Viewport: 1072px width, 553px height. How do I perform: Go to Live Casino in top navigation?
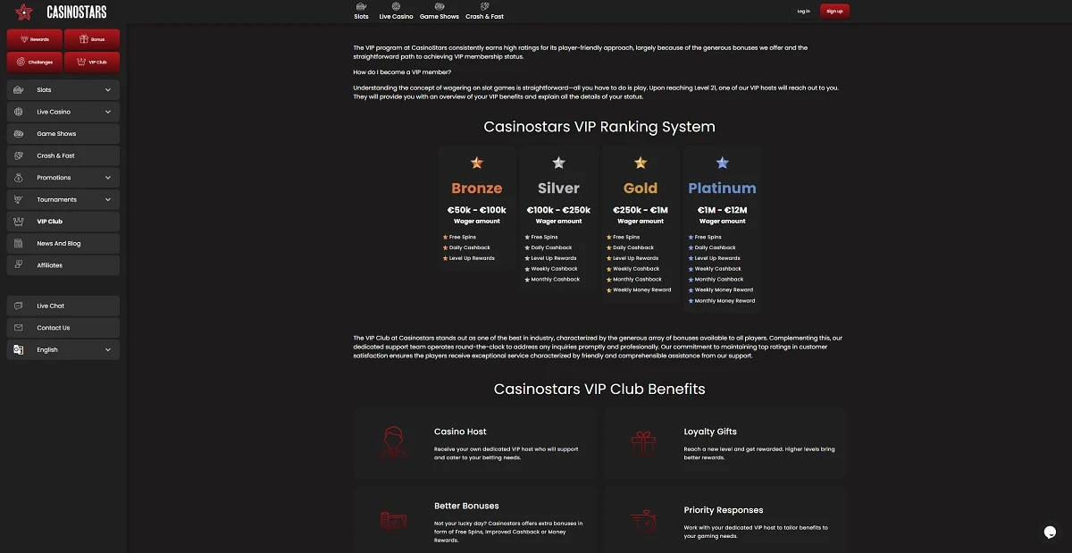tap(396, 16)
